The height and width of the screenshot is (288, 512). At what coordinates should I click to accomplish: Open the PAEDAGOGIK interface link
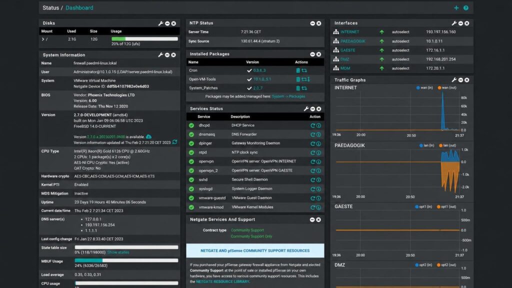353,41
